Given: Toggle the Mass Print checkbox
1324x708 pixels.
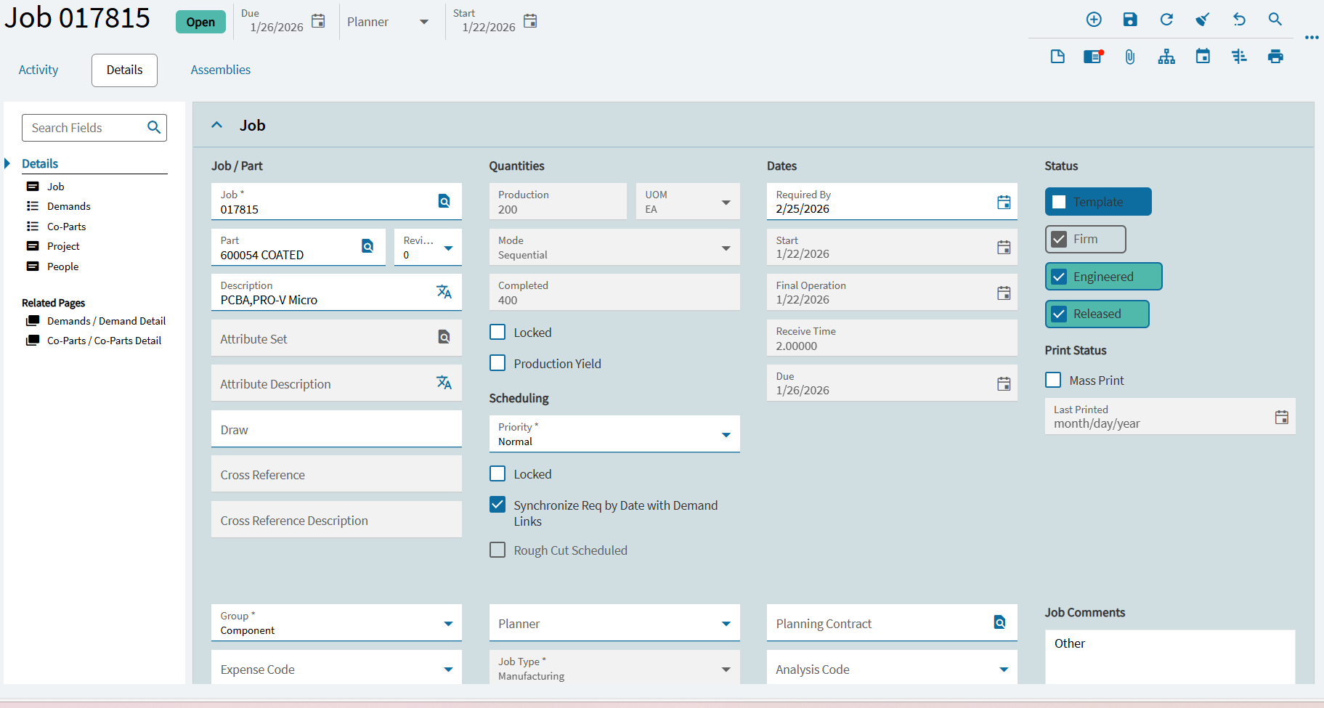Looking at the screenshot, I should coord(1053,380).
